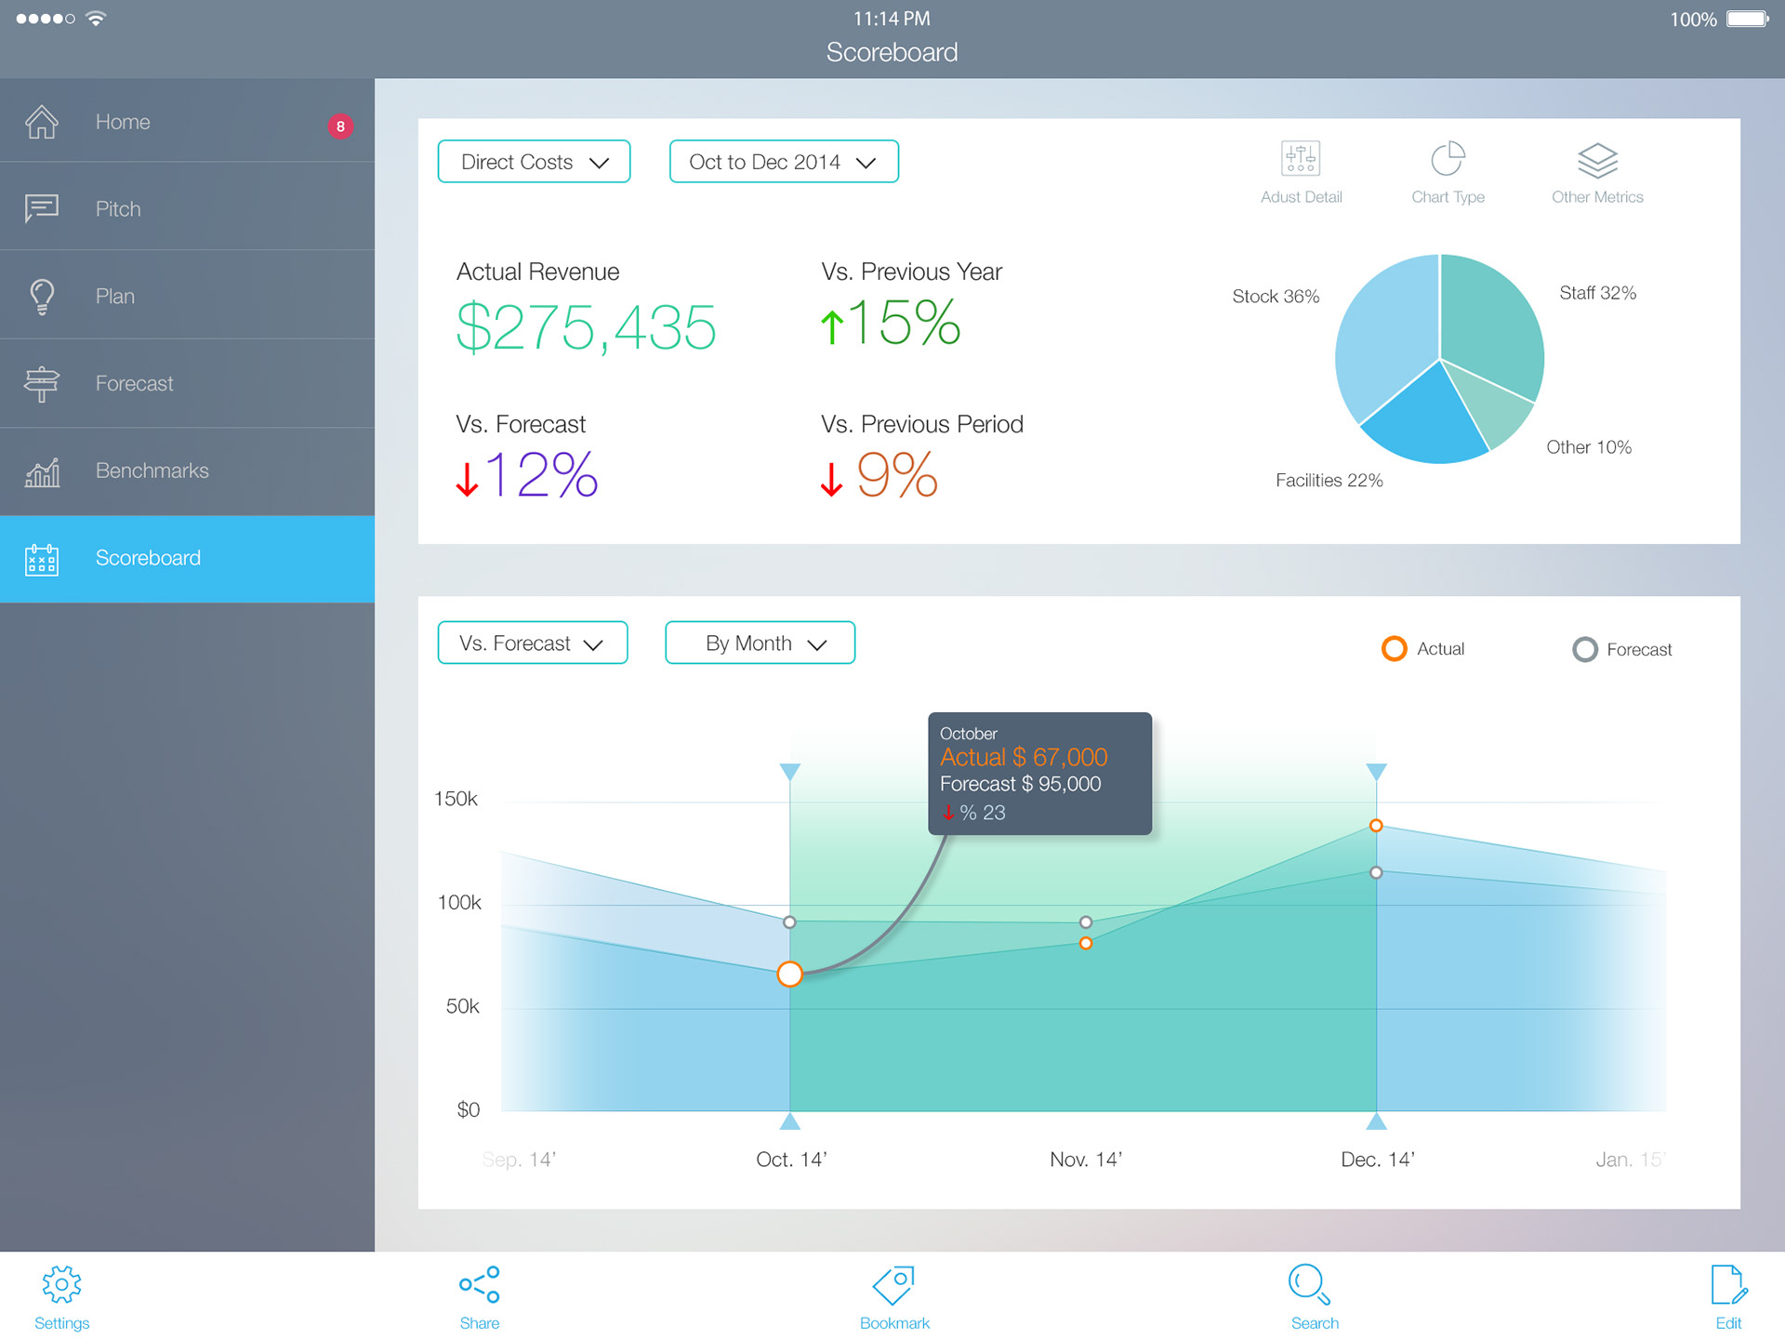Select the Pitch sidebar item
This screenshot has height=1339, width=1785.
coord(118,209)
